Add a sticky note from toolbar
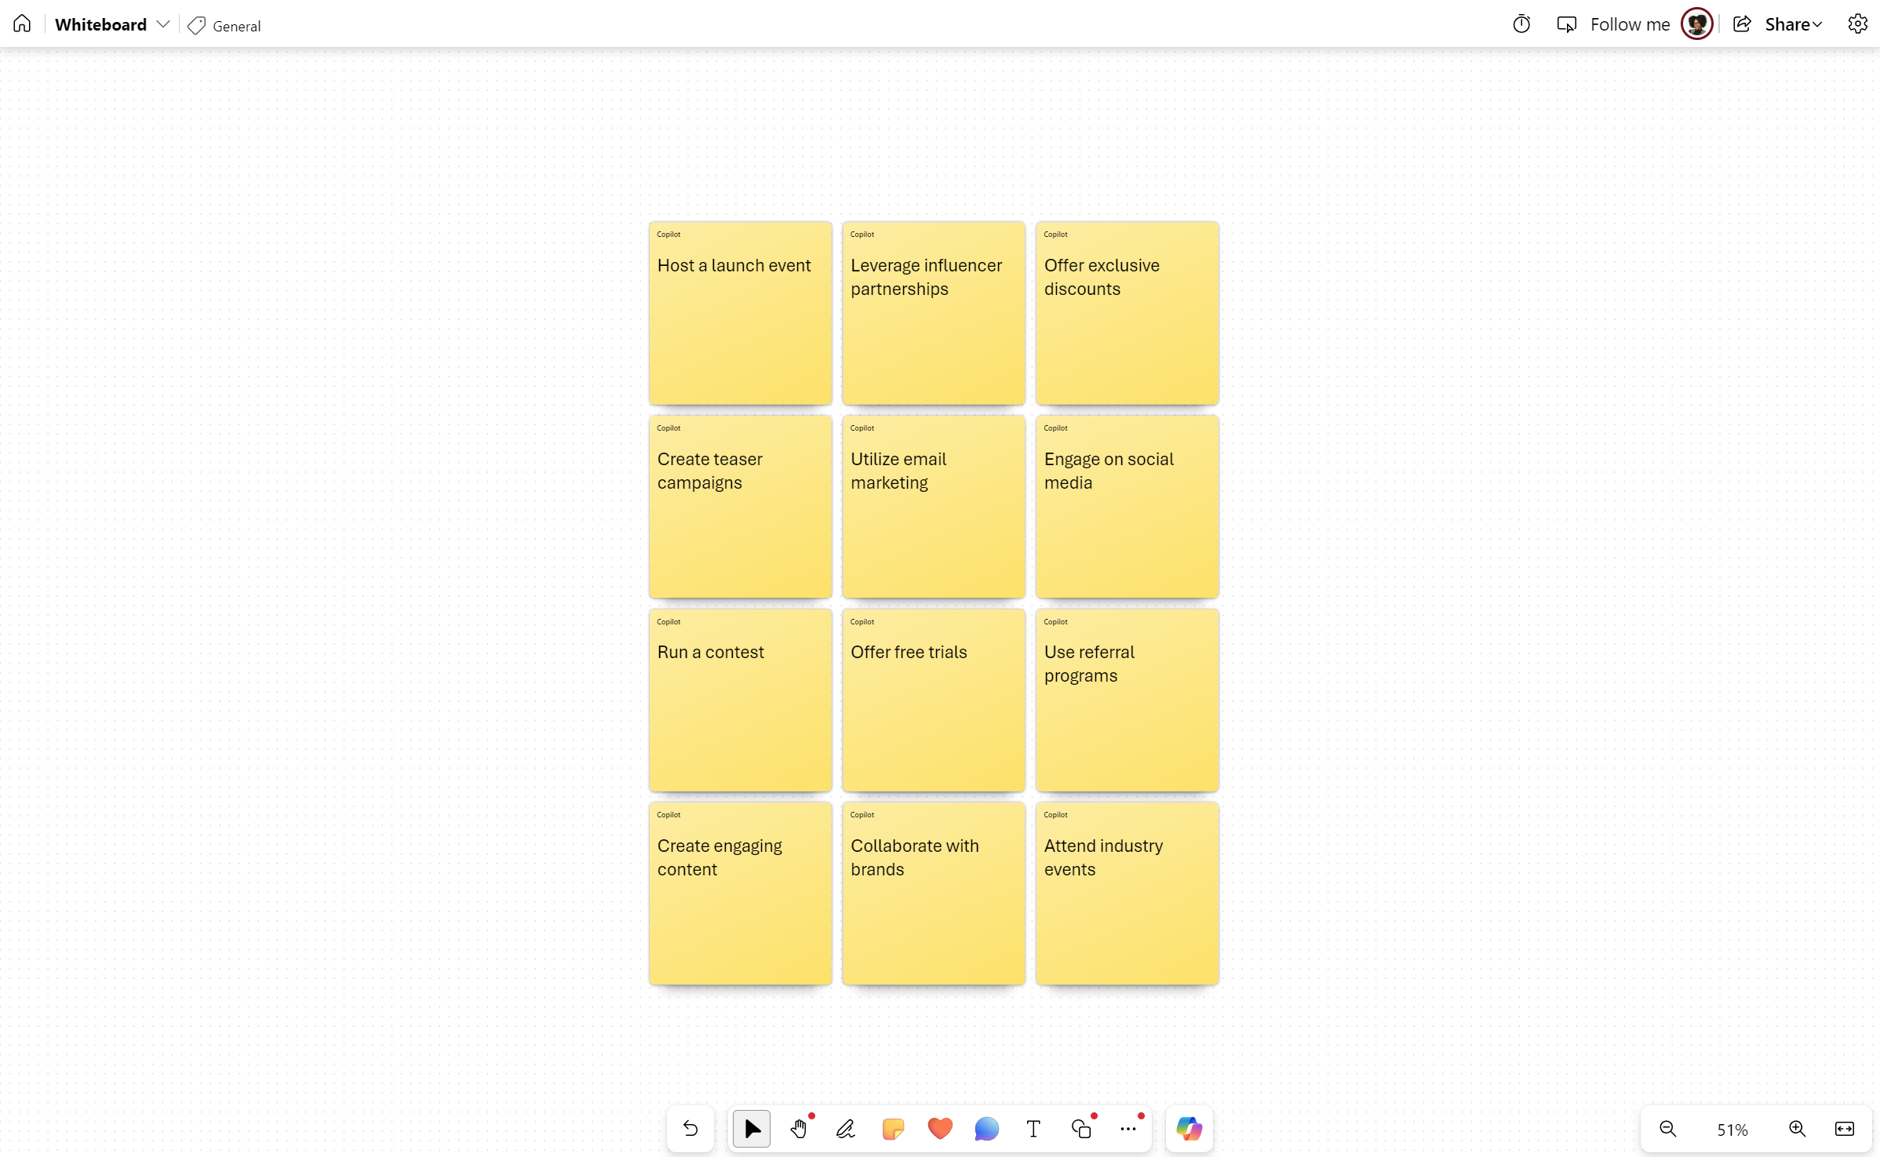Image resolution: width=1880 pixels, height=1157 pixels. [x=893, y=1128]
